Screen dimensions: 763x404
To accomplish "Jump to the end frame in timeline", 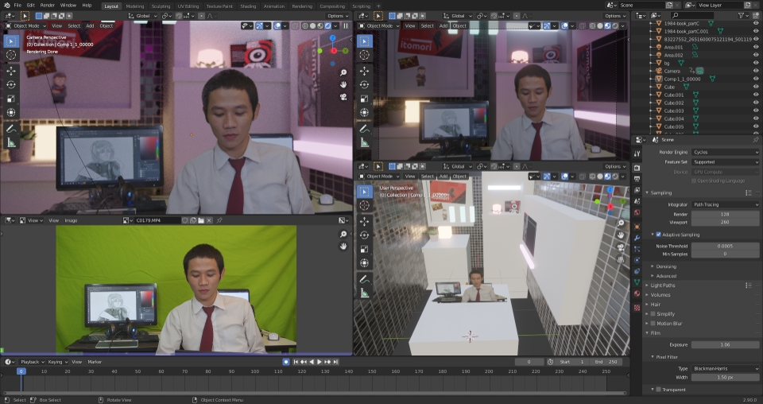I will click(x=335, y=362).
